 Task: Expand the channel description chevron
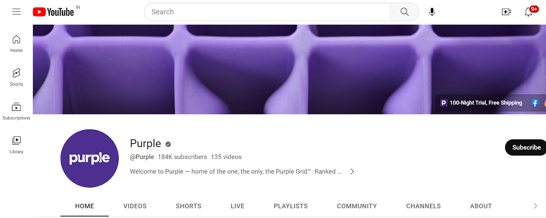(352, 172)
